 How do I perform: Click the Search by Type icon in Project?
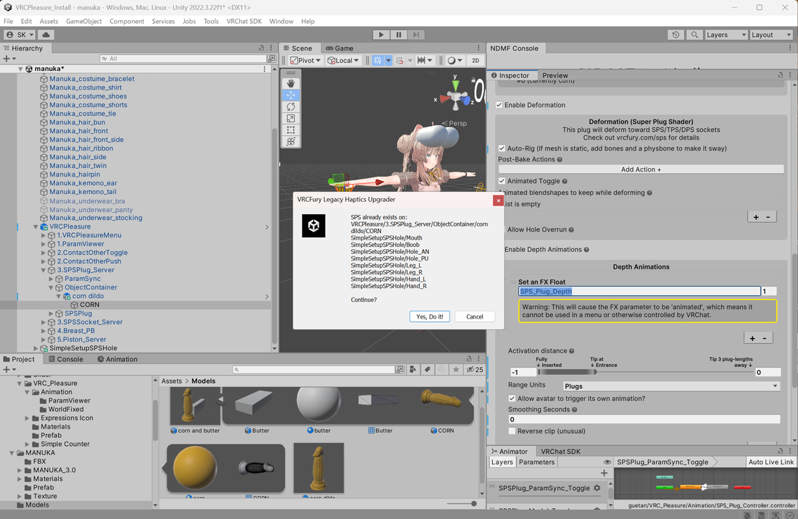413,370
